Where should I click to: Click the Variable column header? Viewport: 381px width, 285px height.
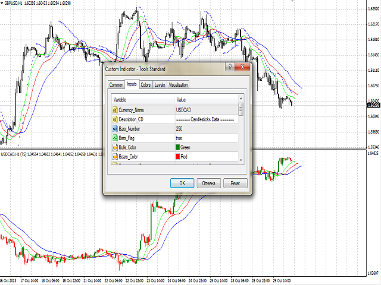[143, 100]
